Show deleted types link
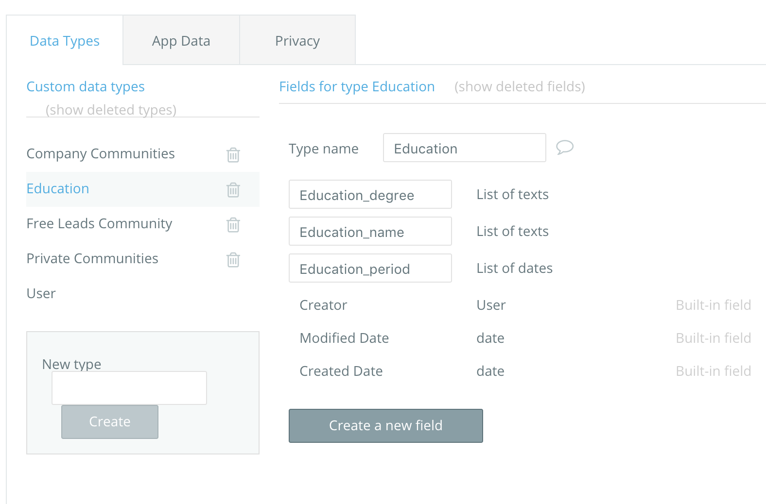The image size is (766, 504). coord(111,110)
